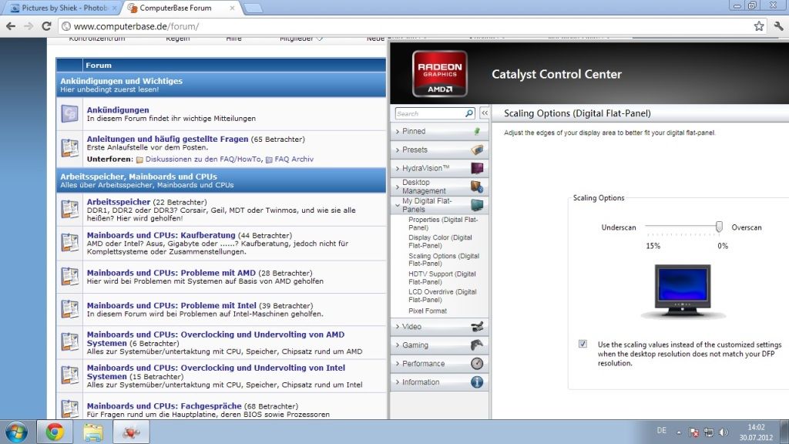Click the search magnifier icon in Catalyst
This screenshot has height=444, width=789.
pyautogui.click(x=469, y=114)
